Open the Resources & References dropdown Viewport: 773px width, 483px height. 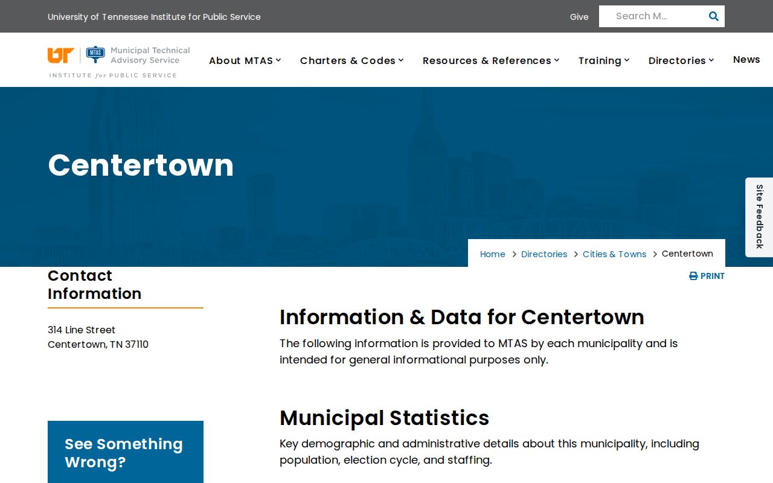[x=491, y=60]
